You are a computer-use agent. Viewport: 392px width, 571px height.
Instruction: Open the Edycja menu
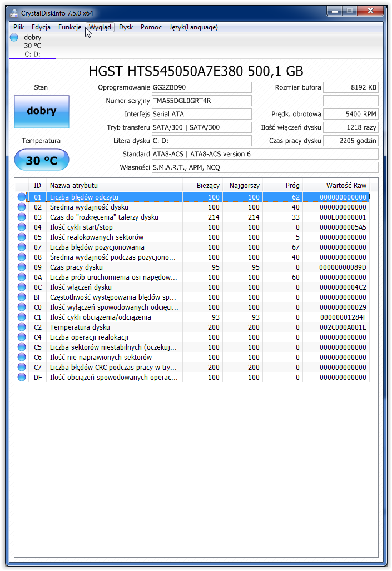click(41, 27)
